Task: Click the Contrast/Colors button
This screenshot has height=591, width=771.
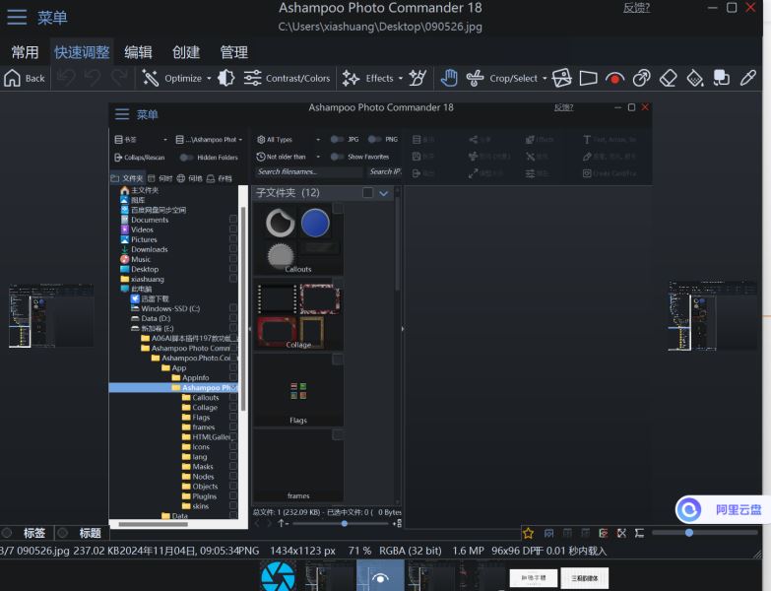Action: coord(287,78)
